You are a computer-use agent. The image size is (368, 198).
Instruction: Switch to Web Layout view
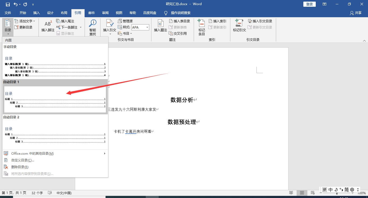[x=313, y=193]
